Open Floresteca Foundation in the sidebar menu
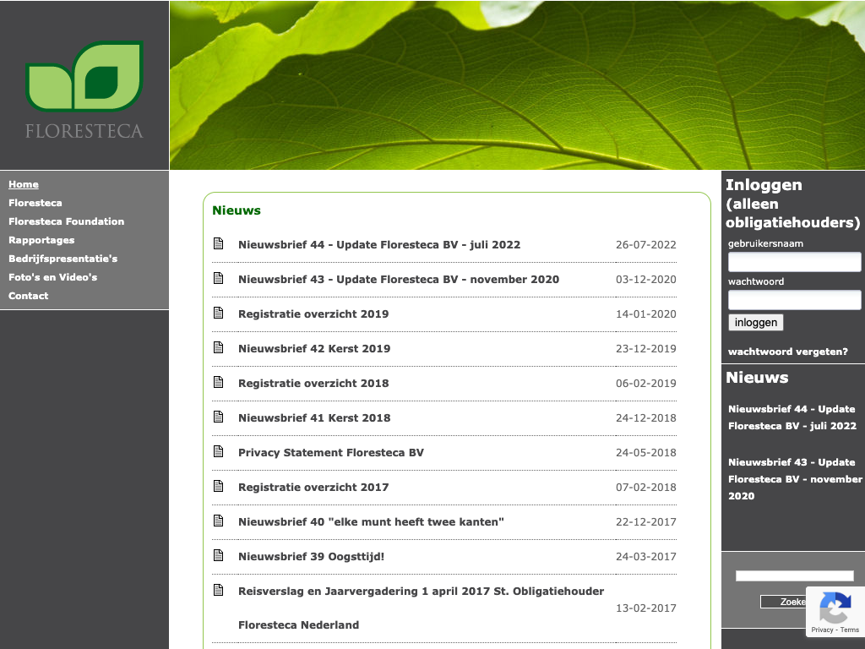 coord(66,221)
